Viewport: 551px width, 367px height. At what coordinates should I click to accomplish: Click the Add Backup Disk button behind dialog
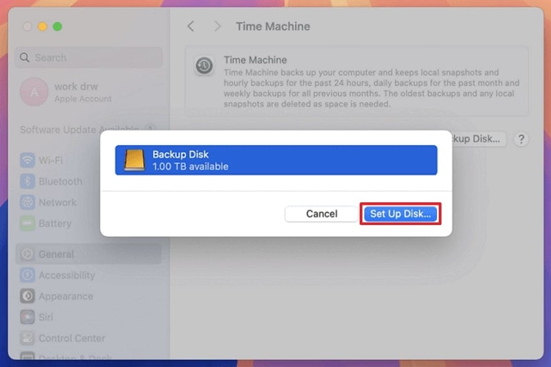coord(479,139)
